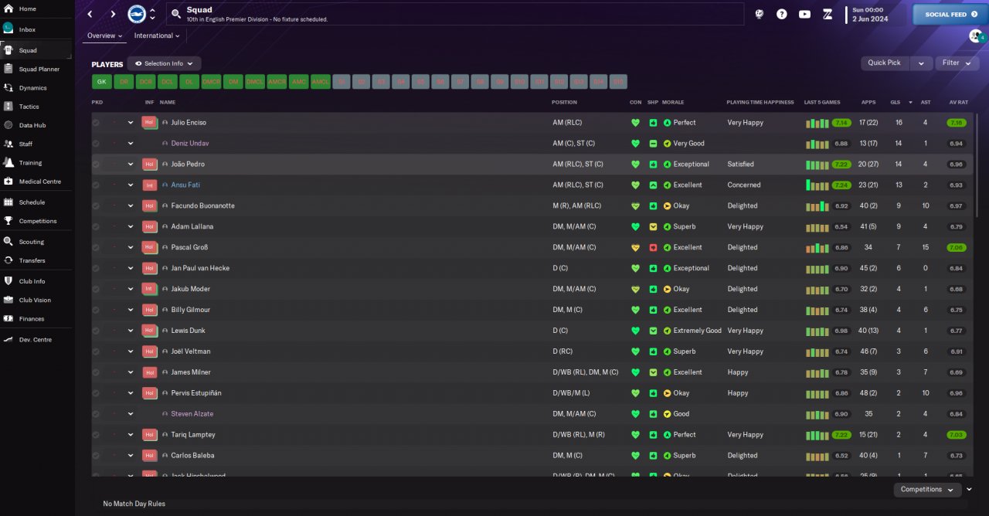Open the YouTube icon in top bar
The image size is (989, 516).
tap(804, 14)
